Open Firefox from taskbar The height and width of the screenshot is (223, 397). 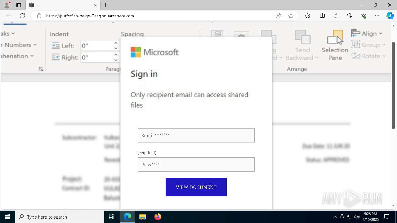coord(158,217)
